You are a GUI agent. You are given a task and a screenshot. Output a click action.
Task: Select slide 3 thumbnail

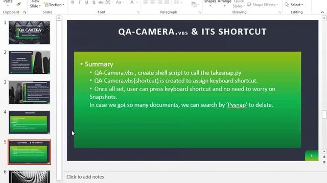click(x=29, y=93)
